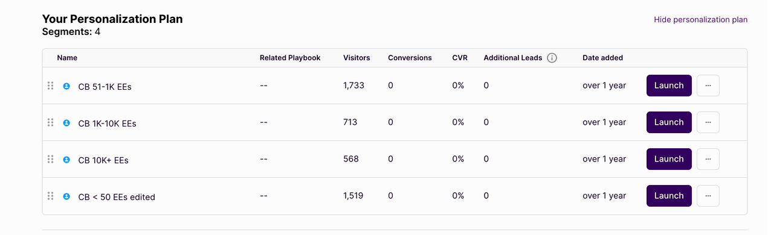Screen dimensions: 768x235
Task: Click the Date added column header
Action: (x=602, y=58)
